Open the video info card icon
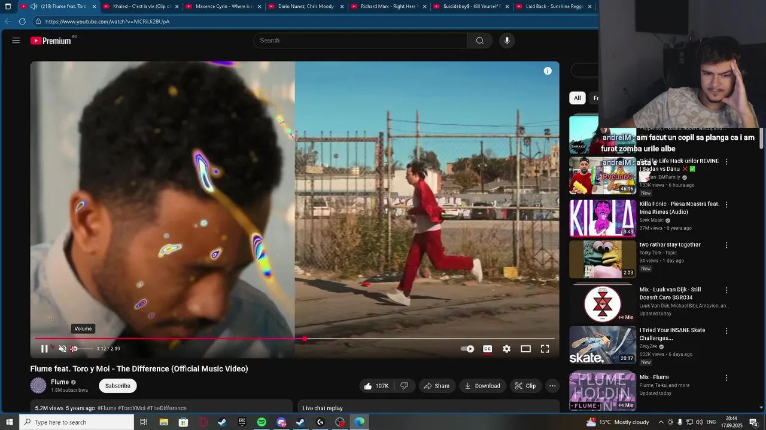This screenshot has height=430, width=766. coord(548,71)
